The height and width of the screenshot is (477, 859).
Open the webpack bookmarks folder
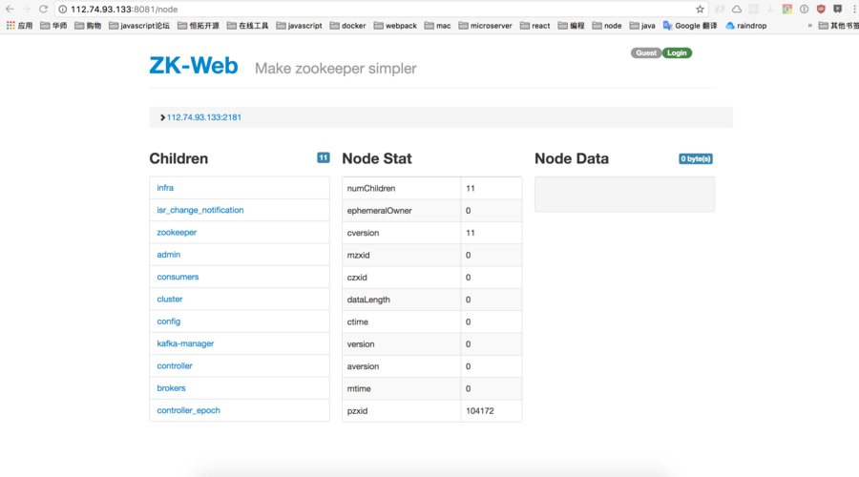(x=395, y=26)
